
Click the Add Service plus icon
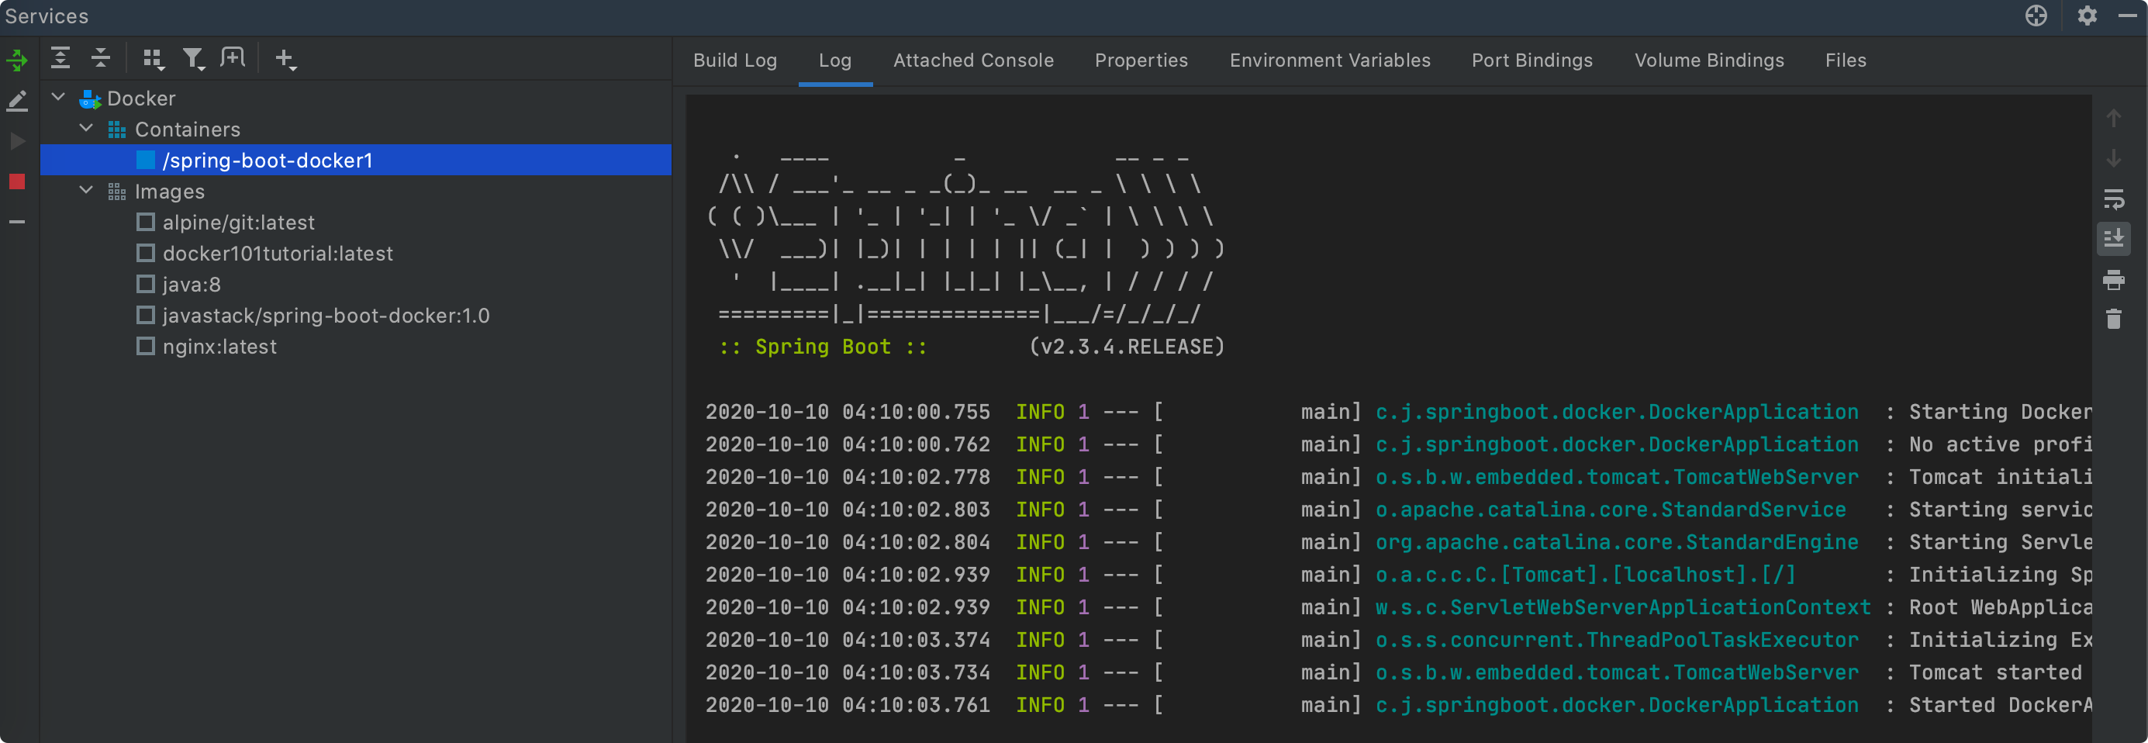pos(285,58)
